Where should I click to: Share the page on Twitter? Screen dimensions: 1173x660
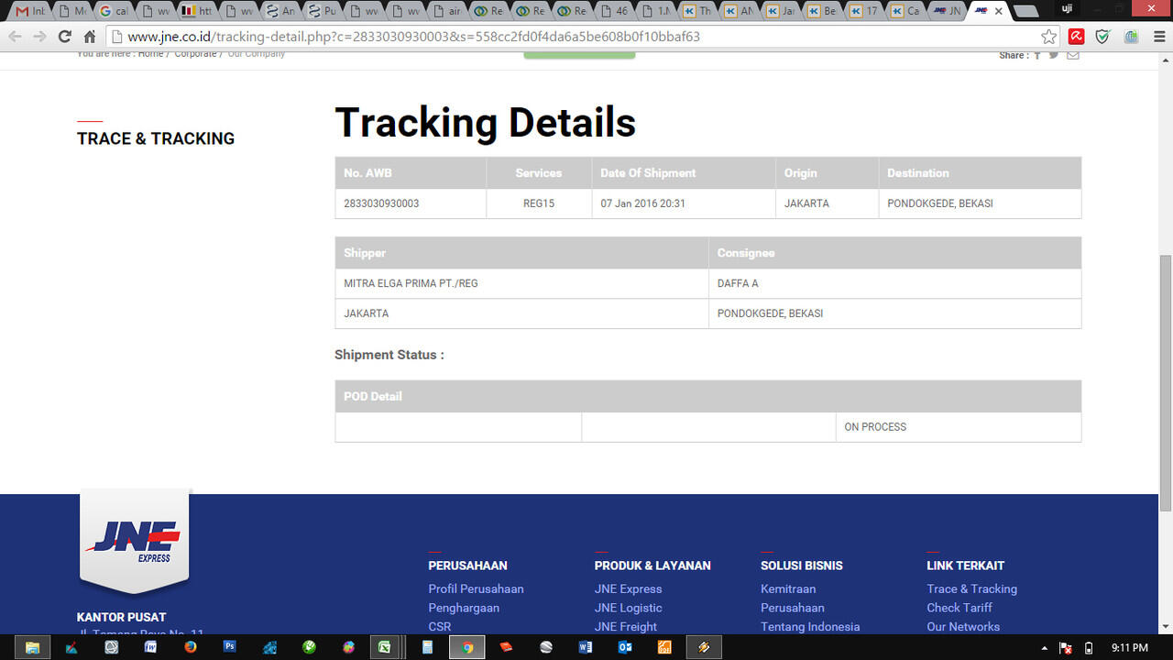coord(1054,55)
